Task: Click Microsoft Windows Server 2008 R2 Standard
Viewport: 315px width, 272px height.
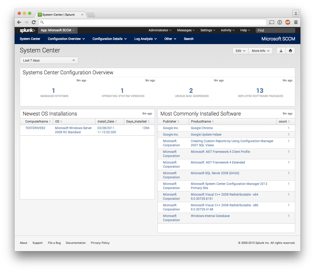Action: click(73, 130)
